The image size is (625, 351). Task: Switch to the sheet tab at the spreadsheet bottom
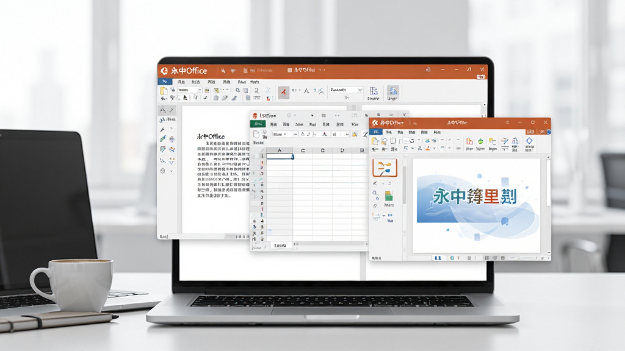click(280, 246)
